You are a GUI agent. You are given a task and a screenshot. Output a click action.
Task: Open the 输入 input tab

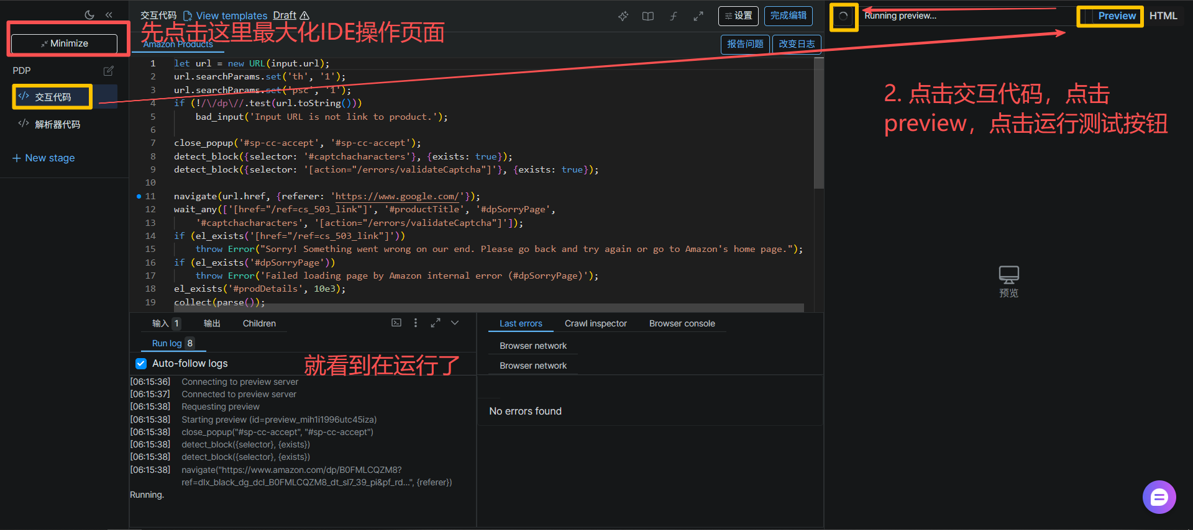[x=166, y=323]
